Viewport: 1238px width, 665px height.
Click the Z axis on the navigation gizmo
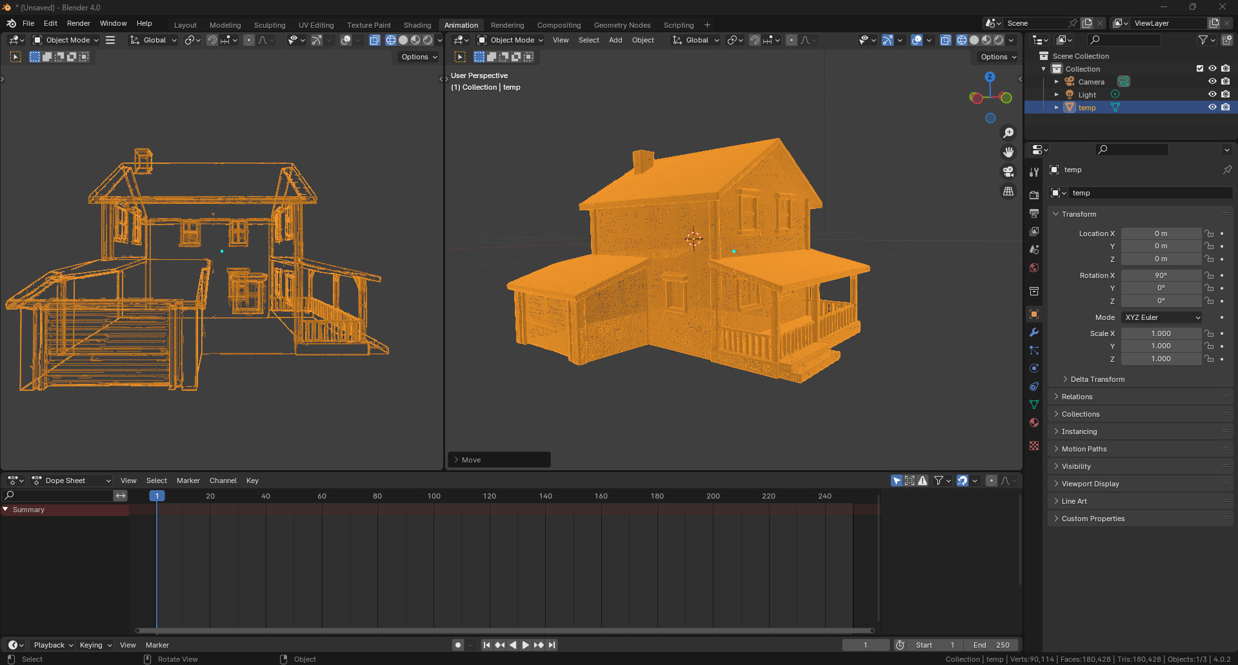(990, 77)
